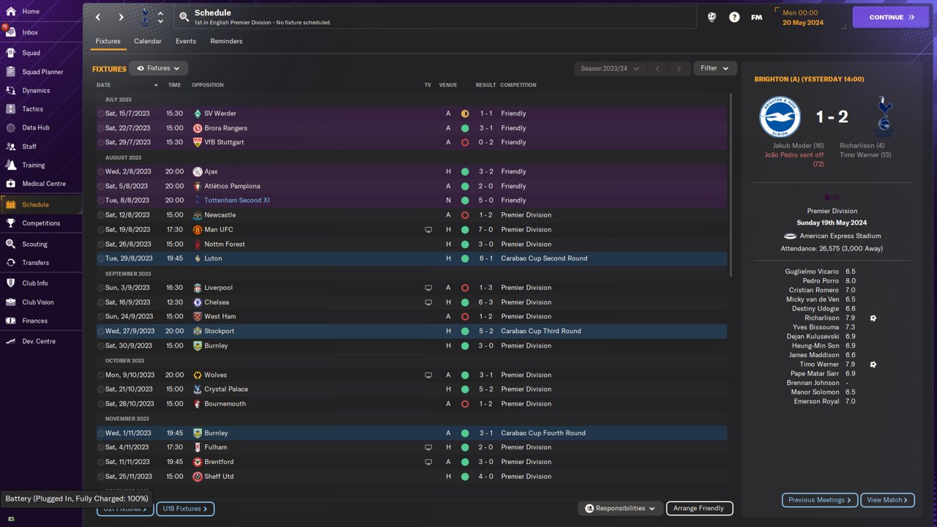Open the Filter dropdown
937x527 pixels.
714,68
